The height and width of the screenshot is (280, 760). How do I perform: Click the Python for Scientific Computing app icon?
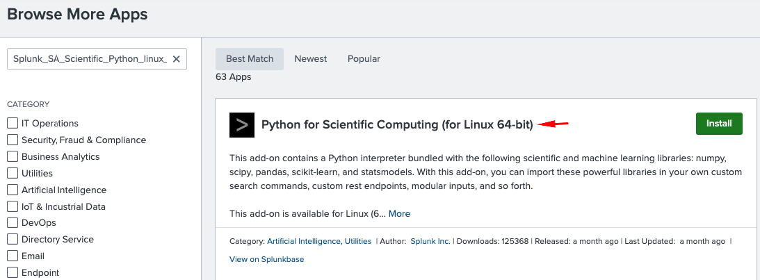[242, 125]
